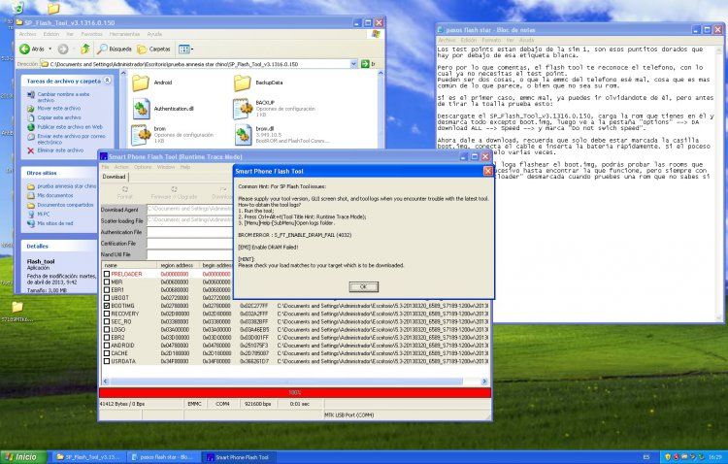Open Mis documentos in Otros sitios
The width and height of the screenshot is (728, 464).
(50, 195)
